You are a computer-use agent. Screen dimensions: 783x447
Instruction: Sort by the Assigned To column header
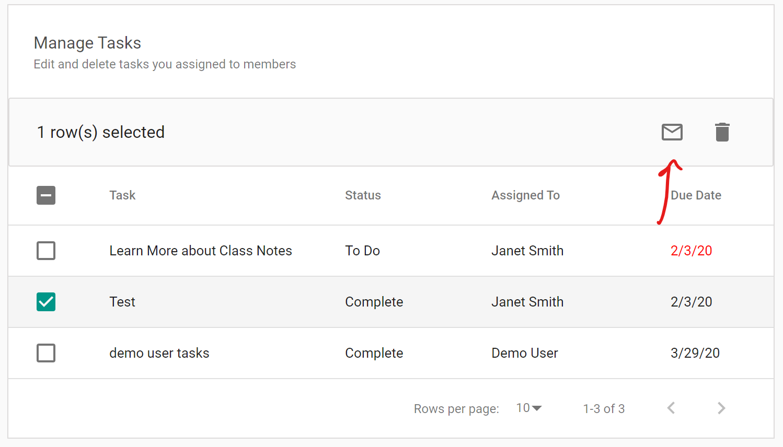[525, 195]
